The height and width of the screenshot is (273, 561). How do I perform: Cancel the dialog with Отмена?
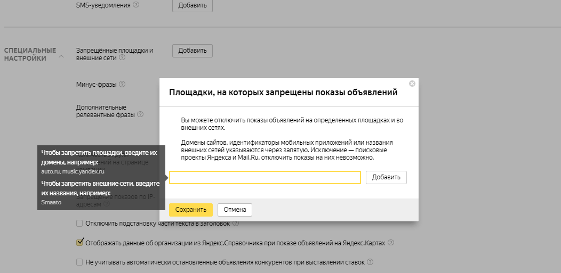(235, 210)
